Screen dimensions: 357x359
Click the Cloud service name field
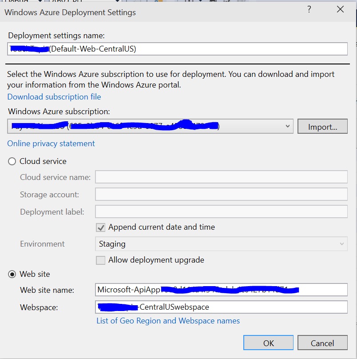pyautogui.click(x=221, y=177)
